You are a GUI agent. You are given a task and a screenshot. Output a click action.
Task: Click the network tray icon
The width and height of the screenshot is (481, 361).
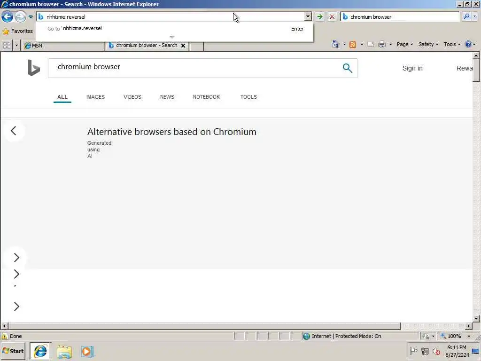point(425,351)
